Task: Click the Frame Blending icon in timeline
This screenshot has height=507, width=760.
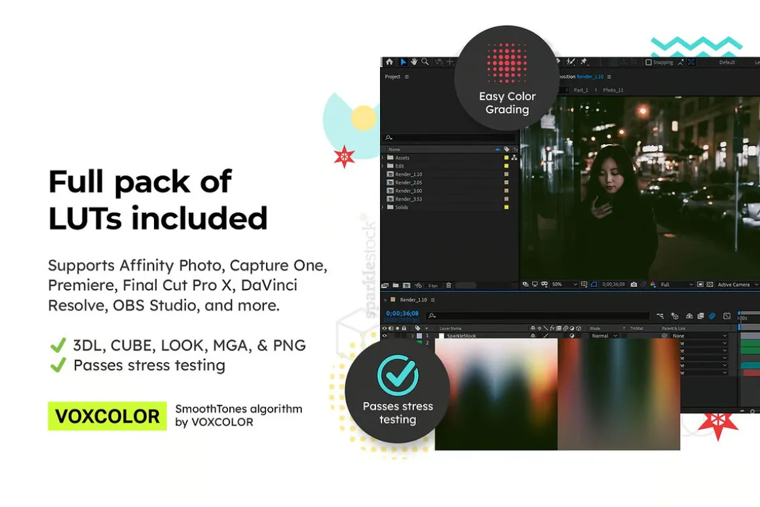Action: [700, 316]
